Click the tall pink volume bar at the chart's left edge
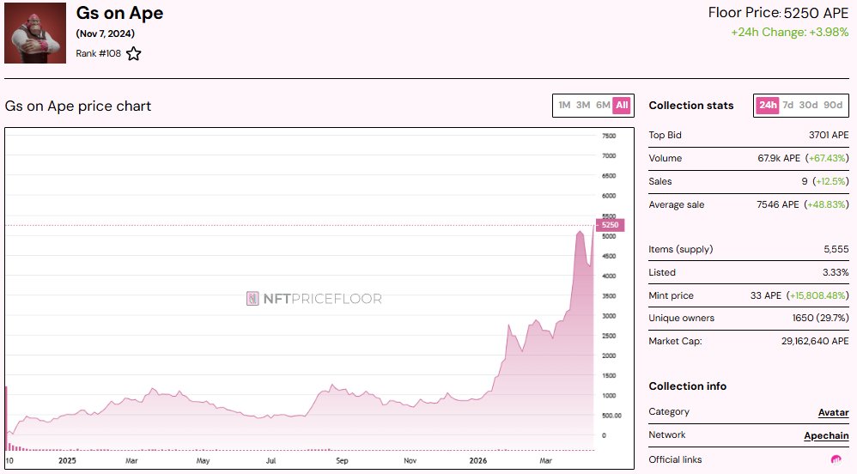Image resolution: width=857 pixels, height=474 pixels. tap(7, 418)
